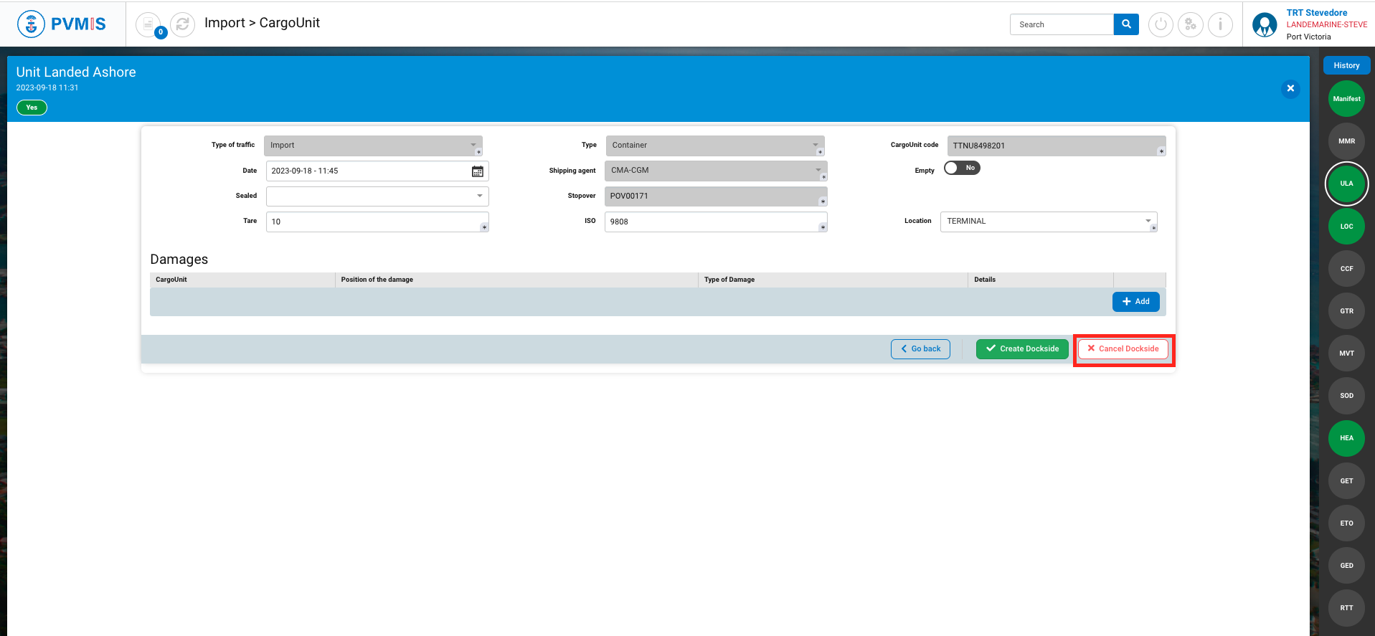Click the user profile avatar icon
The width and height of the screenshot is (1375, 636).
click(1265, 24)
